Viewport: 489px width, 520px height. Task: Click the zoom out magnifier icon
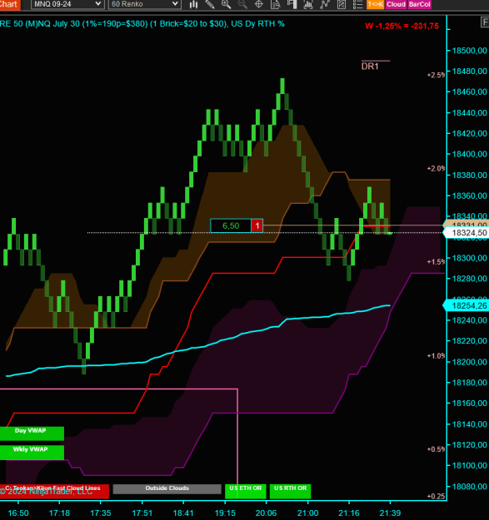(242, 4)
